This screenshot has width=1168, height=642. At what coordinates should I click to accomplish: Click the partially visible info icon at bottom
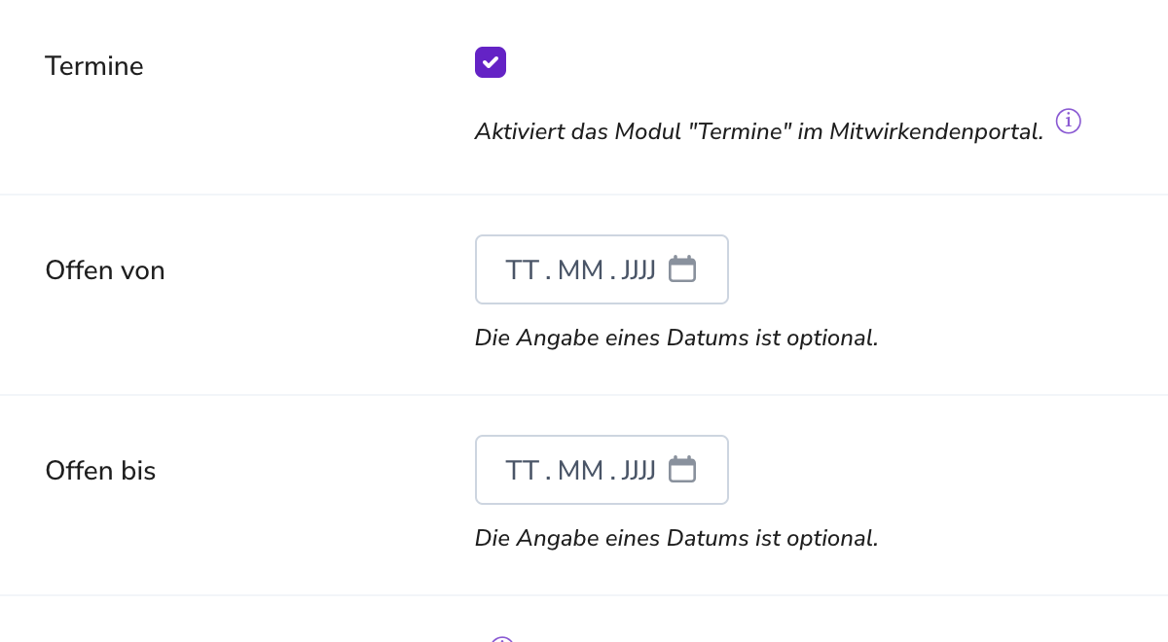[502, 638]
